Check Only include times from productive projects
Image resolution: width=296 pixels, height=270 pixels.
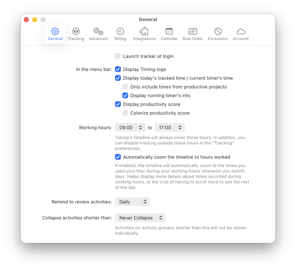(125, 87)
